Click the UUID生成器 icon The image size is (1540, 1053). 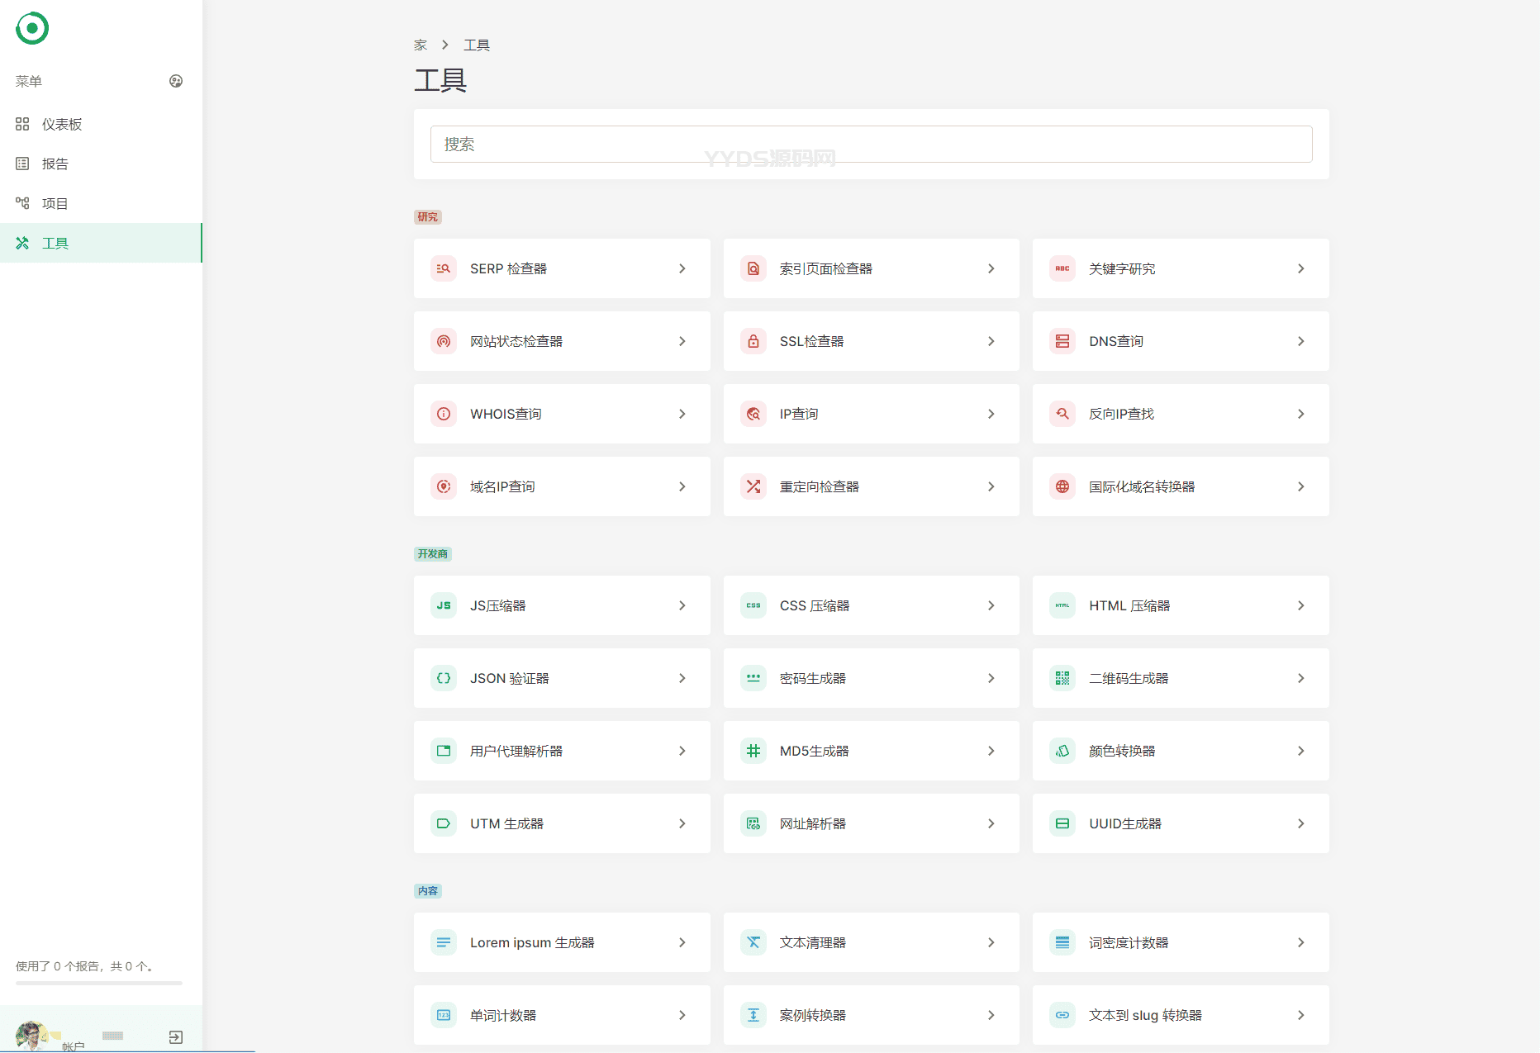coord(1062,823)
